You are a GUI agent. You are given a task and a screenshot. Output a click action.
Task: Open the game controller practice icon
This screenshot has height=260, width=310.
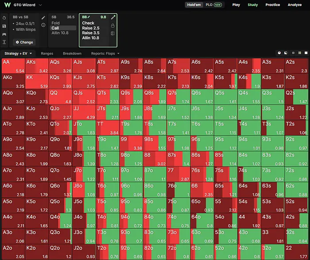click(4, 34)
